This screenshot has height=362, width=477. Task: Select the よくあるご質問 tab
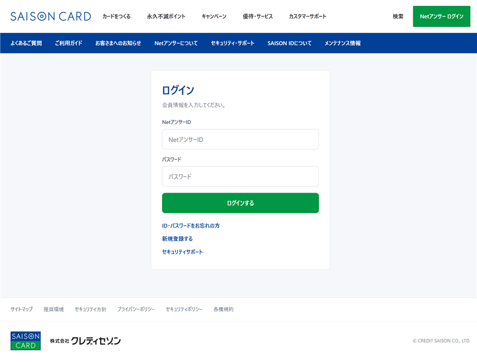tap(26, 43)
